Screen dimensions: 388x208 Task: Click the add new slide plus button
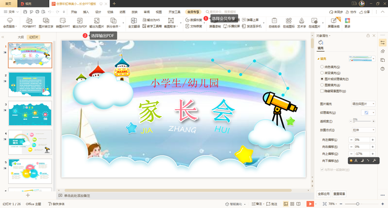(x=27, y=196)
